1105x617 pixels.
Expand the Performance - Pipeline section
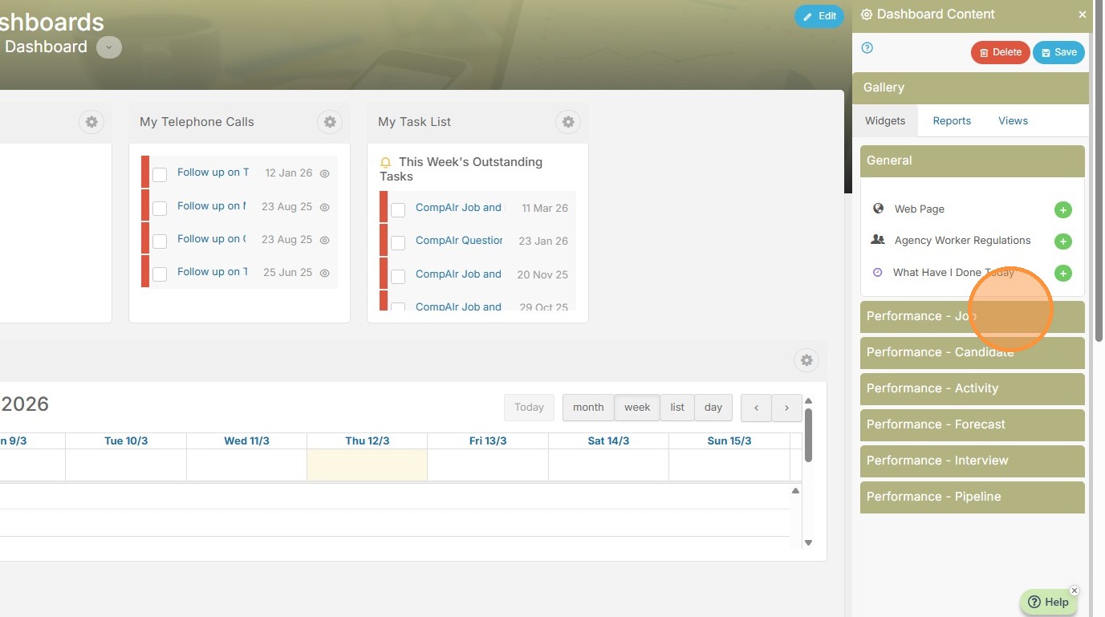pos(972,497)
